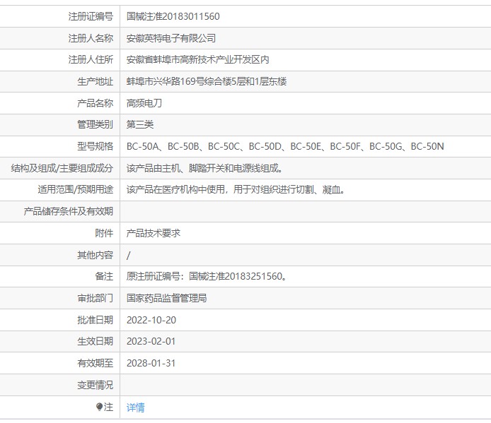The height and width of the screenshot is (423, 491).
Task: Select expiry date 2028-01-31
Action: tap(151, 363)
